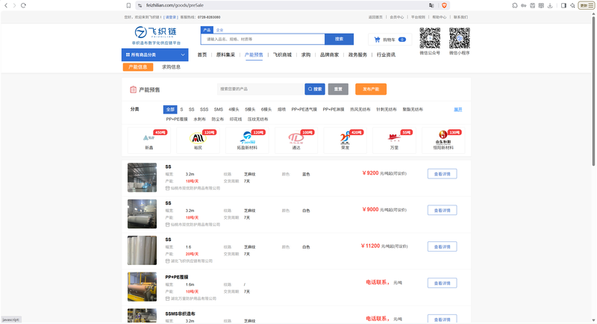Screen dimensions: 597x324
Task: Click the bookmark icon beside the URL
Action: pos(128,5)
